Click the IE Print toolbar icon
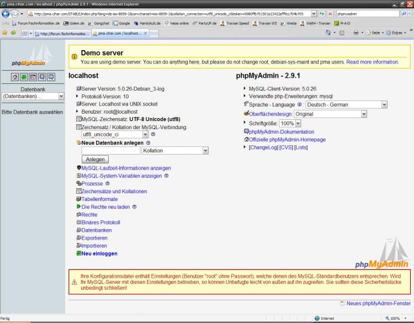The height and width of the screenshot is (323, 414). 356,33
